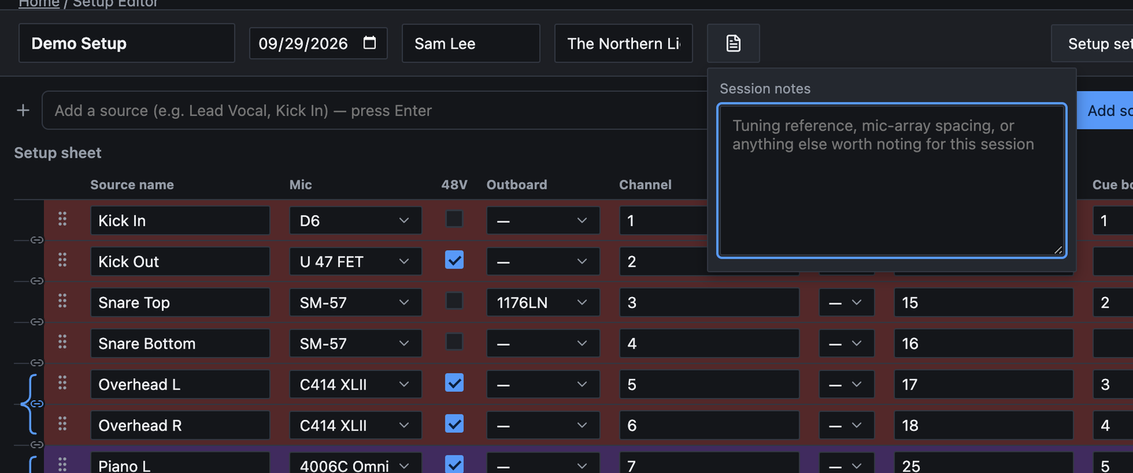Viewport: 1133px width, 473px height.
Task: Enable 48V for Snare Top
Action: [x=454, y=301]
